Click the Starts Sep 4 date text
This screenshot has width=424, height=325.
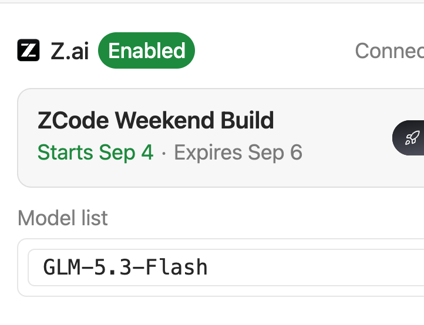pos(96,153)
